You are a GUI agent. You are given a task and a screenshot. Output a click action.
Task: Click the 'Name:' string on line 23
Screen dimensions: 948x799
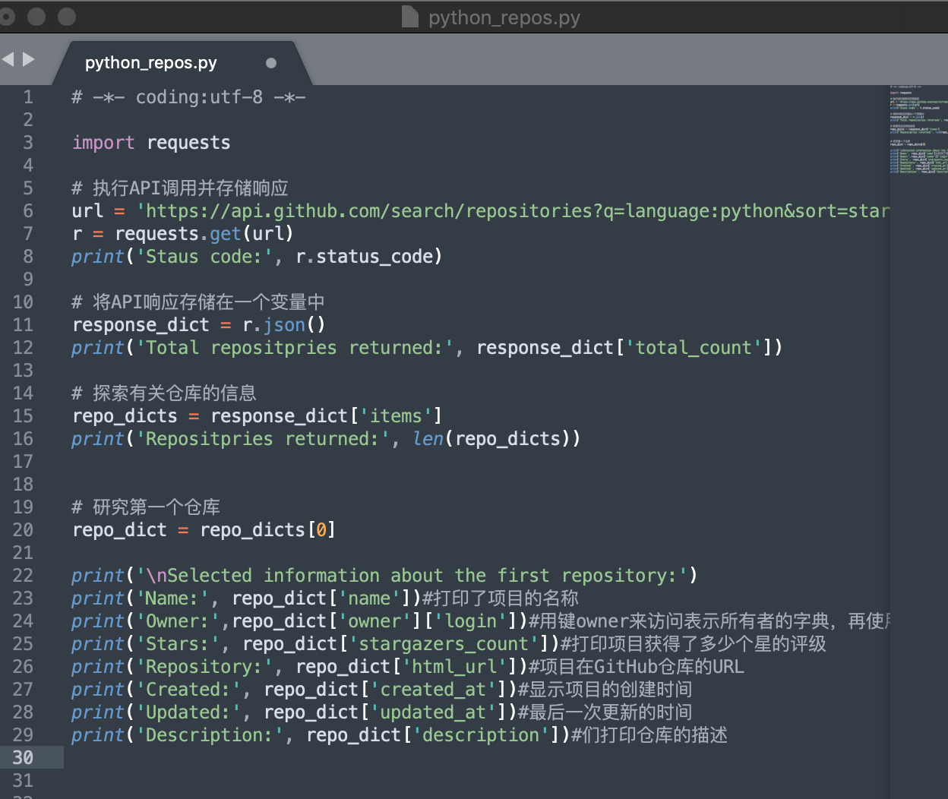point(172,598)
